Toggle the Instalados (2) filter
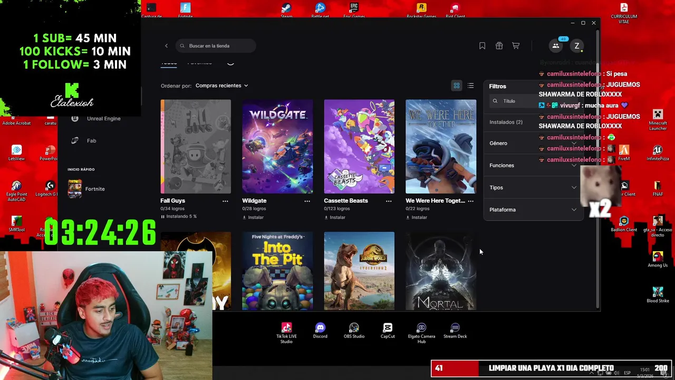Image resolution: width=675 pixels, height=380 pixels. coord(506,122)
